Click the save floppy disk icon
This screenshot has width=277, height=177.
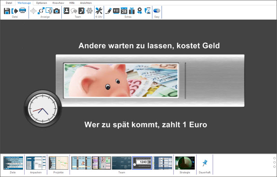point(7,11)
